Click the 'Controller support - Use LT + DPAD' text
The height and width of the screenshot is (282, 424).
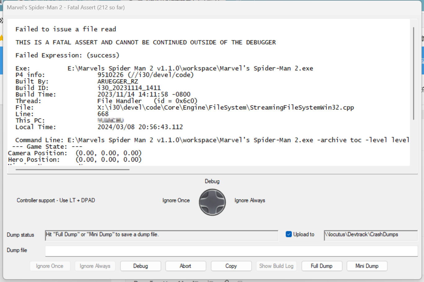[56, 200]
